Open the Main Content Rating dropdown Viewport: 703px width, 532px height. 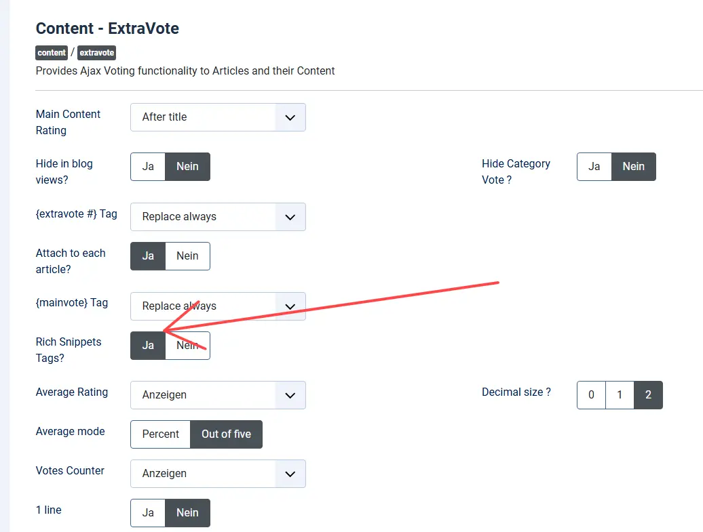pos(218,117)
